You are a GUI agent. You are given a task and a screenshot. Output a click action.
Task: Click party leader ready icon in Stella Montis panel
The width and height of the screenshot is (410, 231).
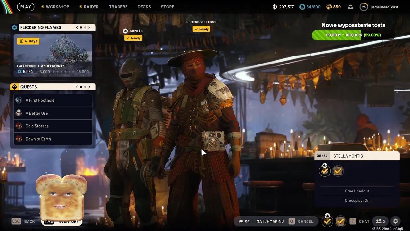[x=325, y=170]
